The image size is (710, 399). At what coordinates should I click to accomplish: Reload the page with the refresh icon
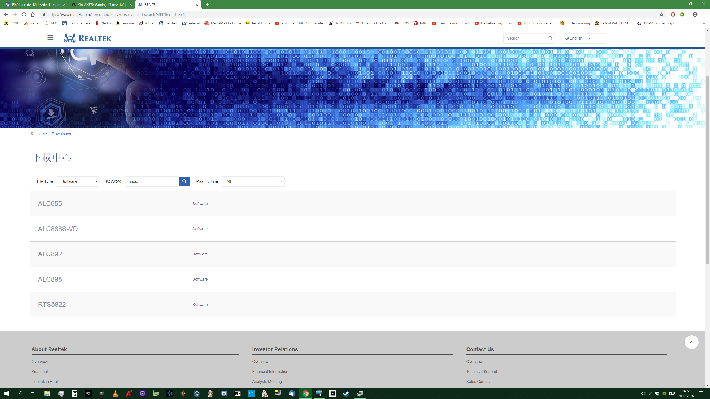click(x=24, y=14)
